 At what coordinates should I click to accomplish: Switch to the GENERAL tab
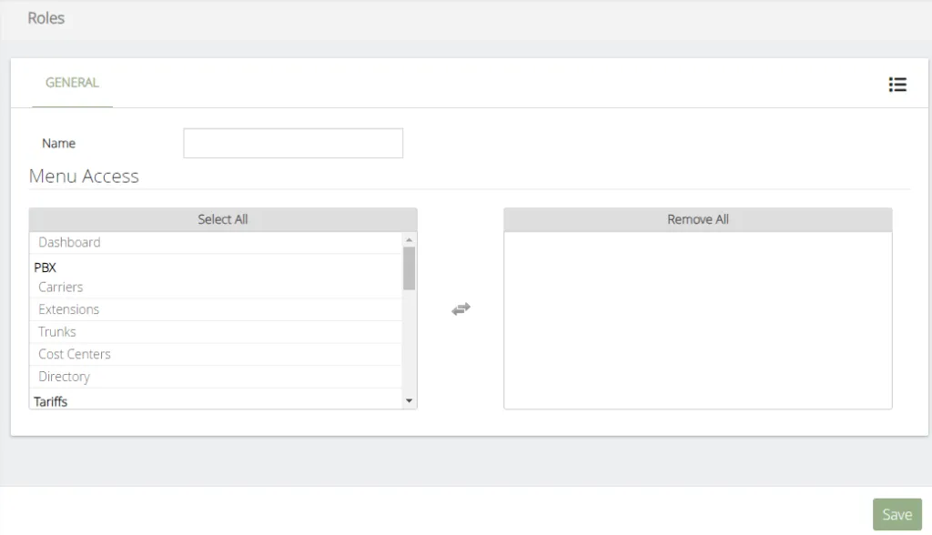(72, 83)
